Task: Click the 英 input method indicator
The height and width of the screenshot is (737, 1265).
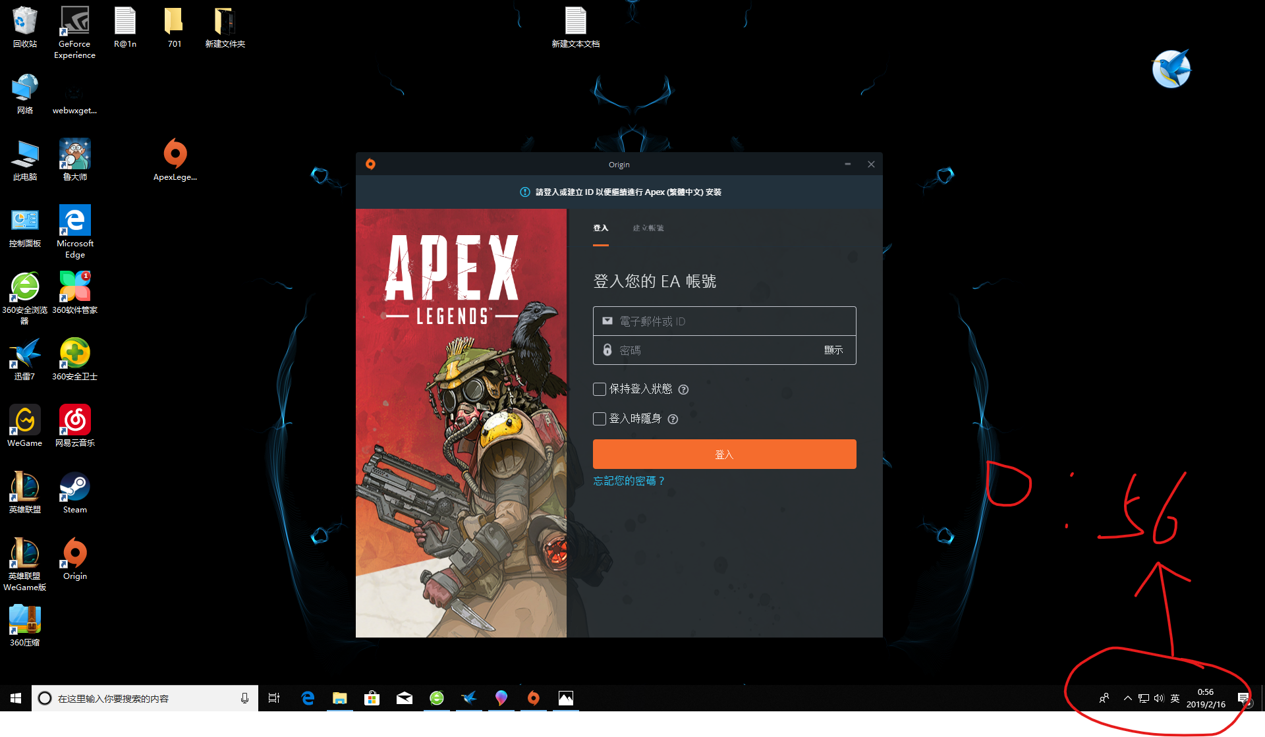Action: [x=1175, y=698]
